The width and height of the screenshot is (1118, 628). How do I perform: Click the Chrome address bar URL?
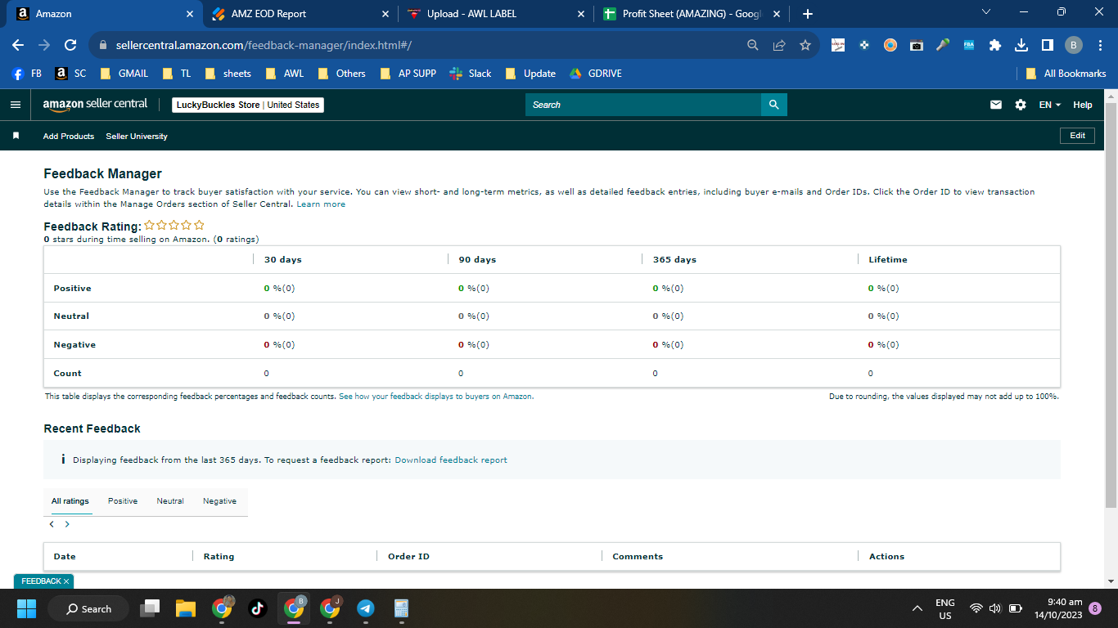coord(264,45)
